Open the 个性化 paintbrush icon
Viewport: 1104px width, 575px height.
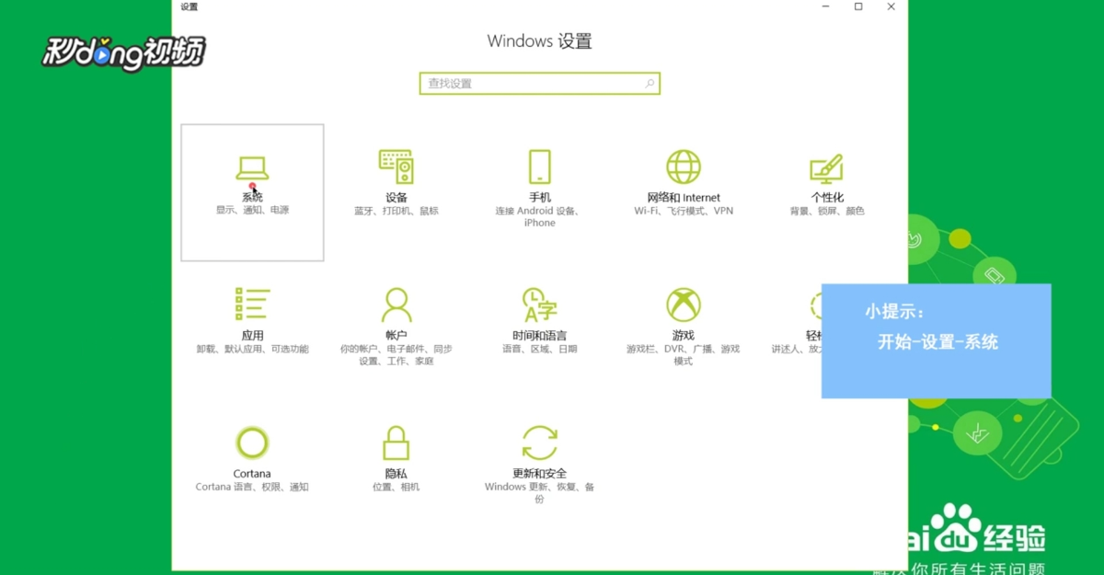826,167
